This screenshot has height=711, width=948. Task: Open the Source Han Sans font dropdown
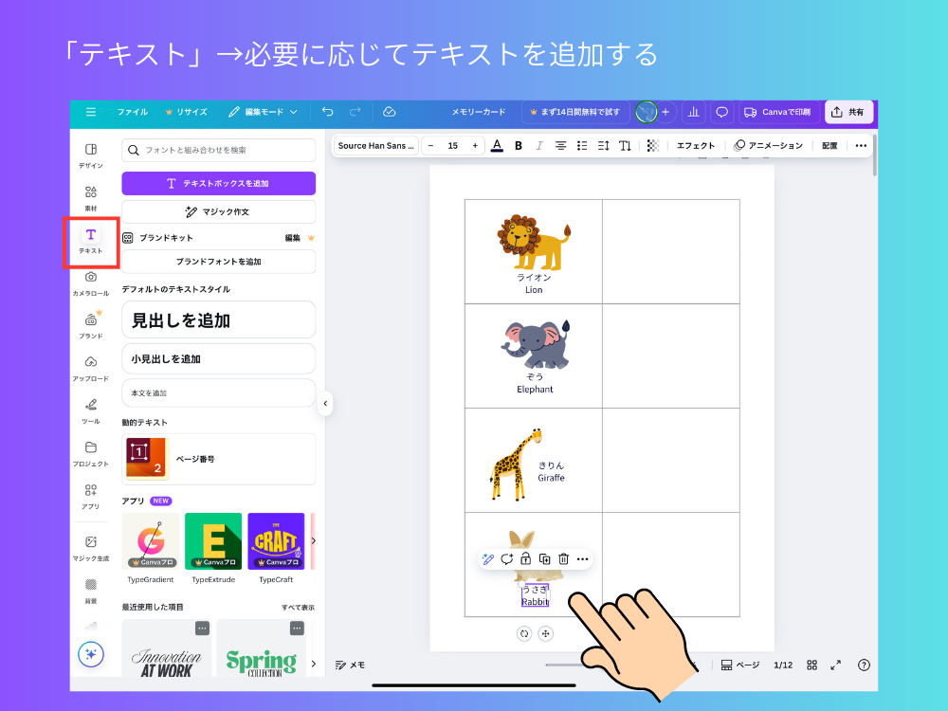pyautogui.click(x=374, y=145)
